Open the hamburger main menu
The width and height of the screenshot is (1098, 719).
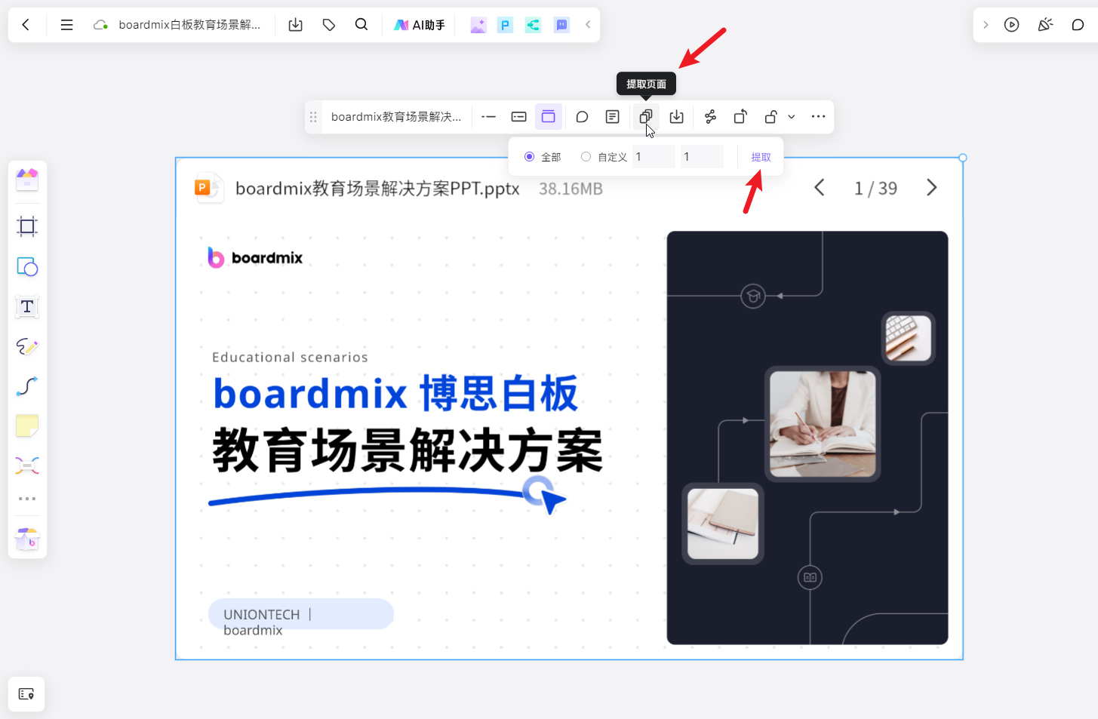pos(66,25)
